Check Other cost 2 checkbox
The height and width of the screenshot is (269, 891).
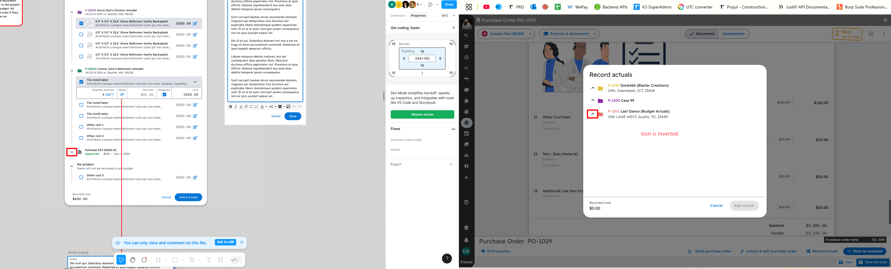click(x=81, y=138)
